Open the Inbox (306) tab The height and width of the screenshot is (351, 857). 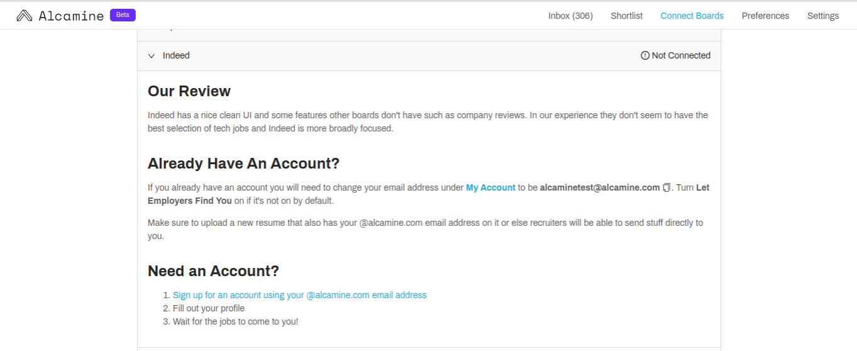click(x=570, y=16)
